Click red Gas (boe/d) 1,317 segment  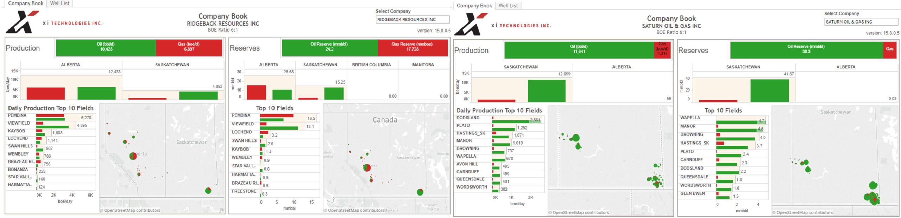pos(662,50)
